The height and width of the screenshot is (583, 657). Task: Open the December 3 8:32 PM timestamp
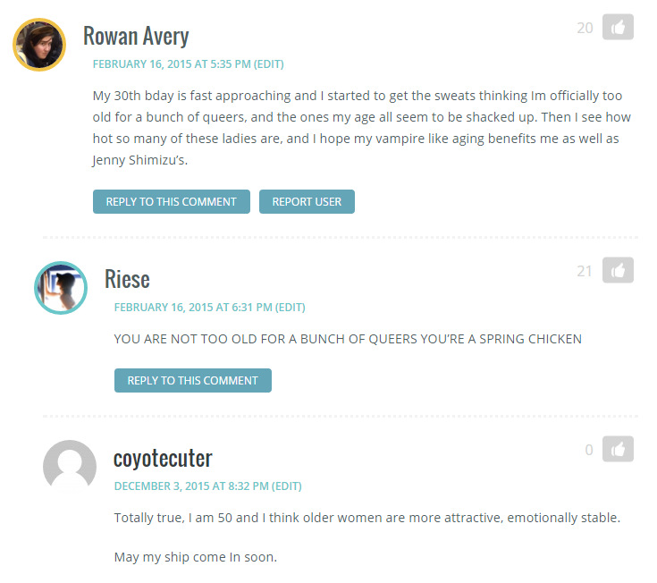pyautogui.click(x=191, y=486)
